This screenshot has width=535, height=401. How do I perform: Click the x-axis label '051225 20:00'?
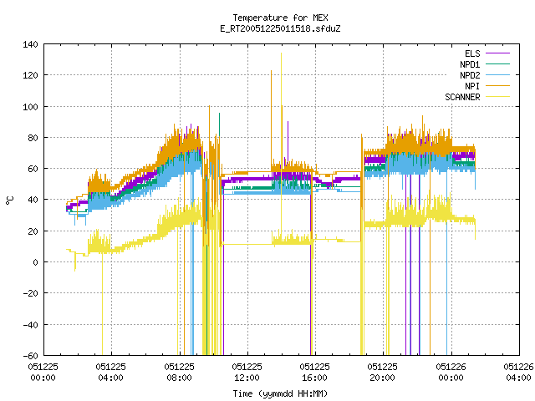383,373
